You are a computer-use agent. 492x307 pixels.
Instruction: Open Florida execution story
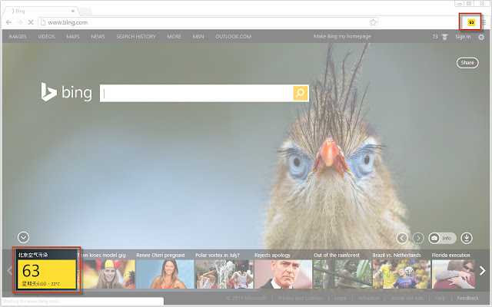pyautogui.click(x=454, y=271)
